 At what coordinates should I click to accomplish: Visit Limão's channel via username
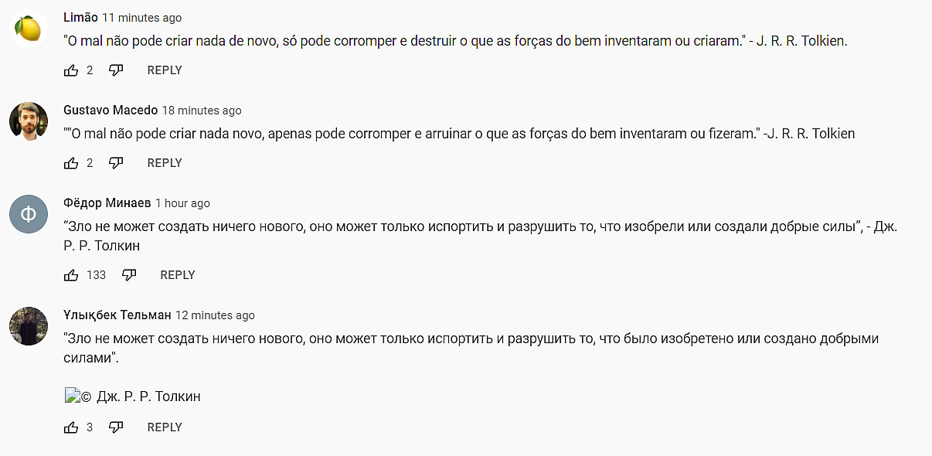[x=80, y=17]
